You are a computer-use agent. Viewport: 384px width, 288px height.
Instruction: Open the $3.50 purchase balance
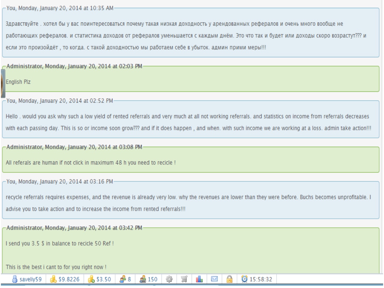tap(91, 279)
